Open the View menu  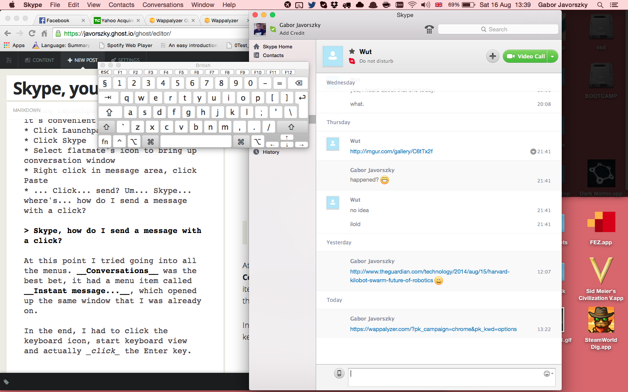[93, 5]
